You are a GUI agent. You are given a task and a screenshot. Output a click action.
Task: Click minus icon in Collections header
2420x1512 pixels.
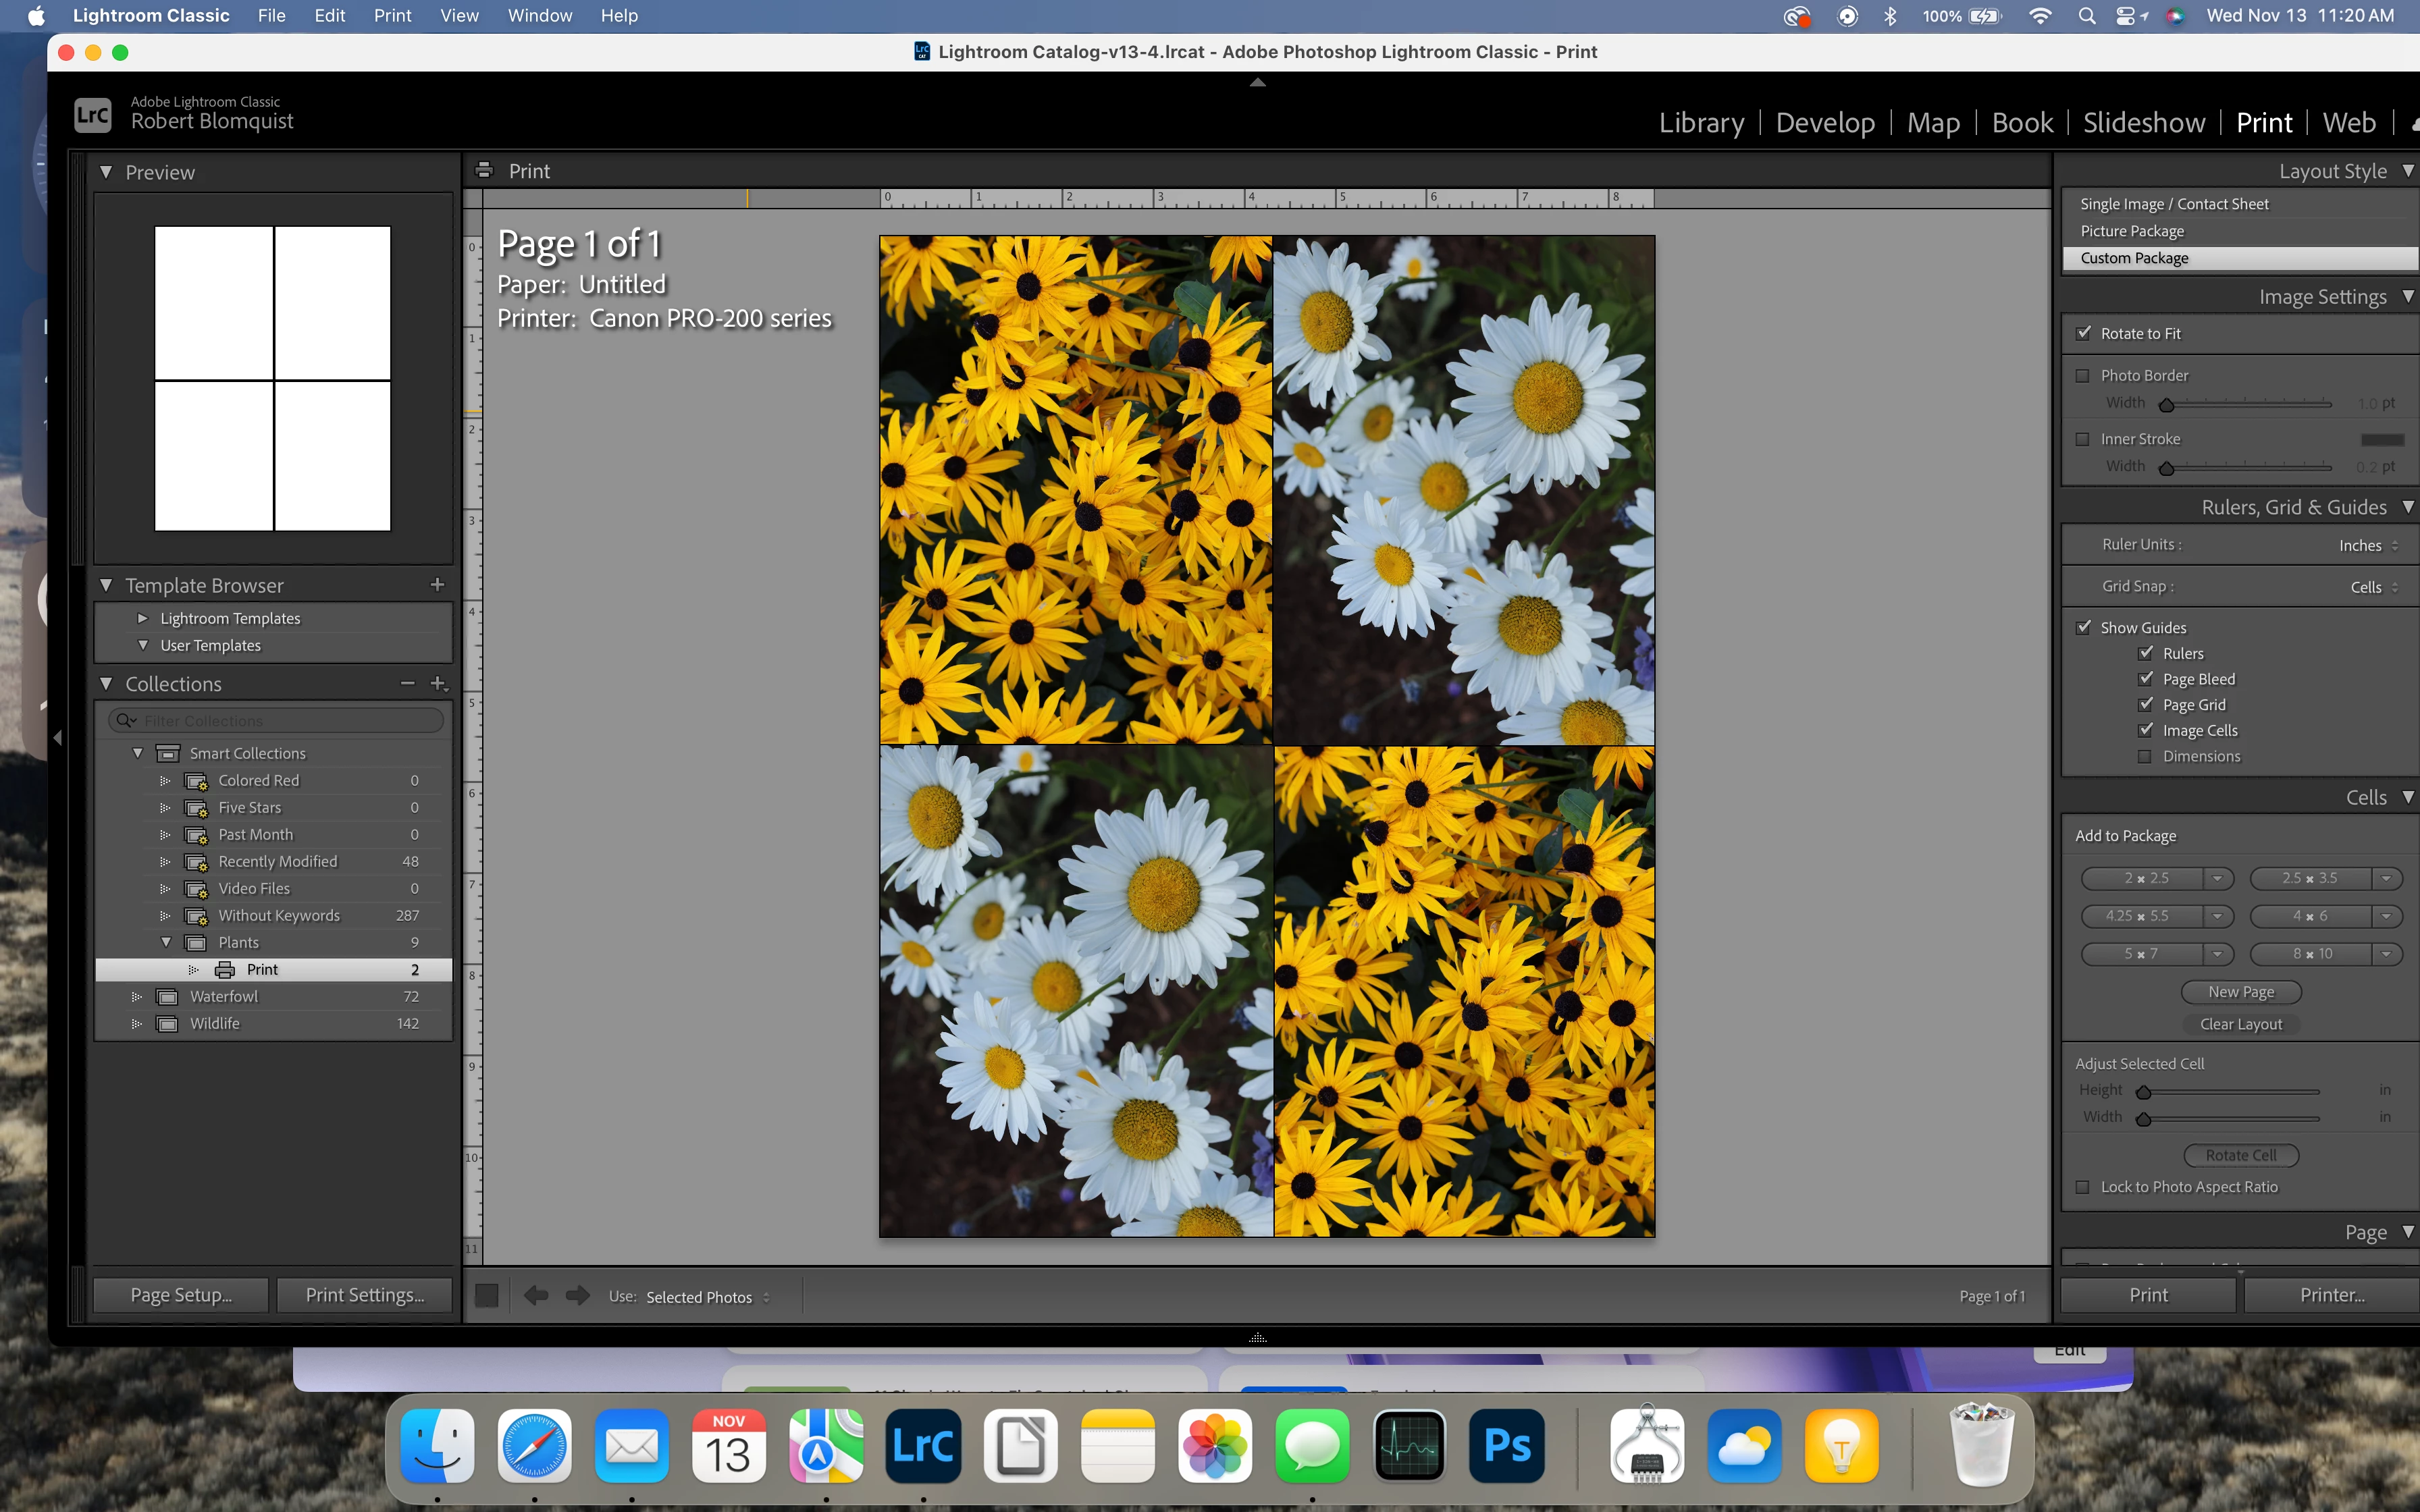407,683
